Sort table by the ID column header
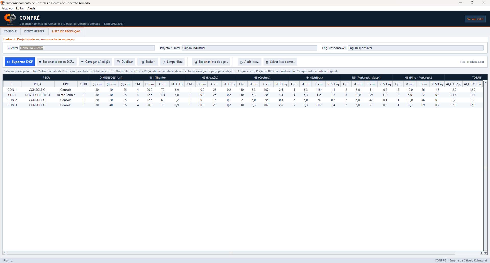 pos(12,84)
